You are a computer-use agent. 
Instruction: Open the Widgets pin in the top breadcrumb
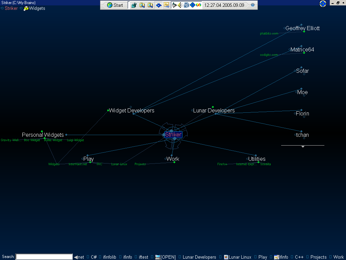point(37,8)
